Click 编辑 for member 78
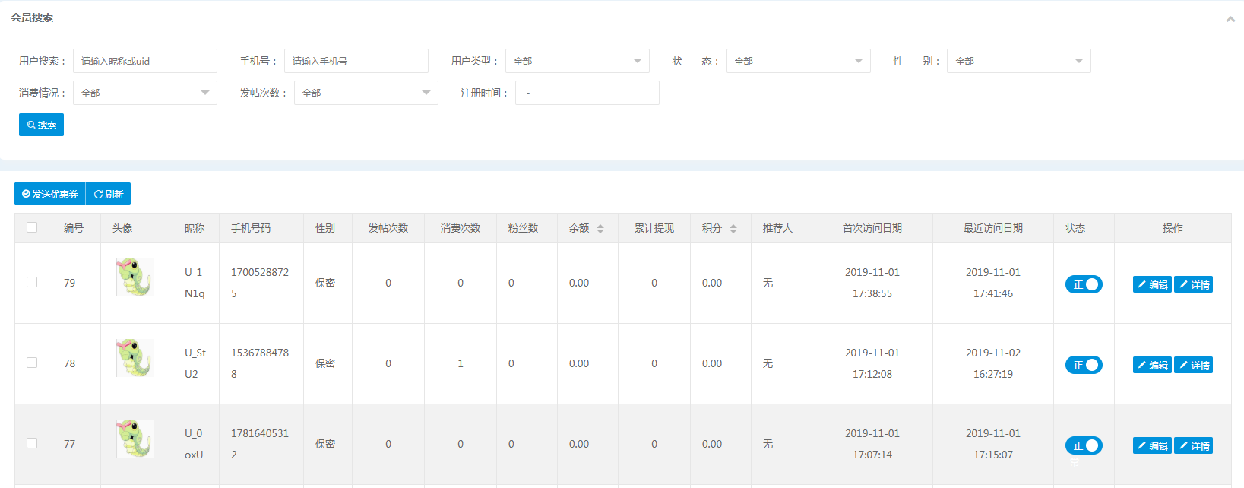The height and width of the screenshot is (488, 1244). (1152, 365)
